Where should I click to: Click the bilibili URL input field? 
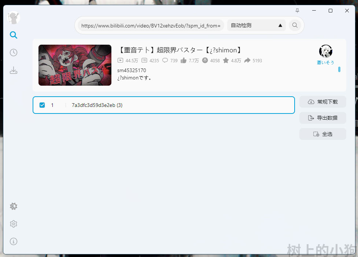151,26
